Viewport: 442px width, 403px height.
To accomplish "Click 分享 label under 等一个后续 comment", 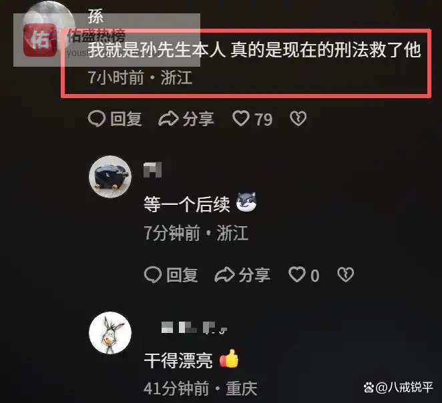I will pos(254,275).
